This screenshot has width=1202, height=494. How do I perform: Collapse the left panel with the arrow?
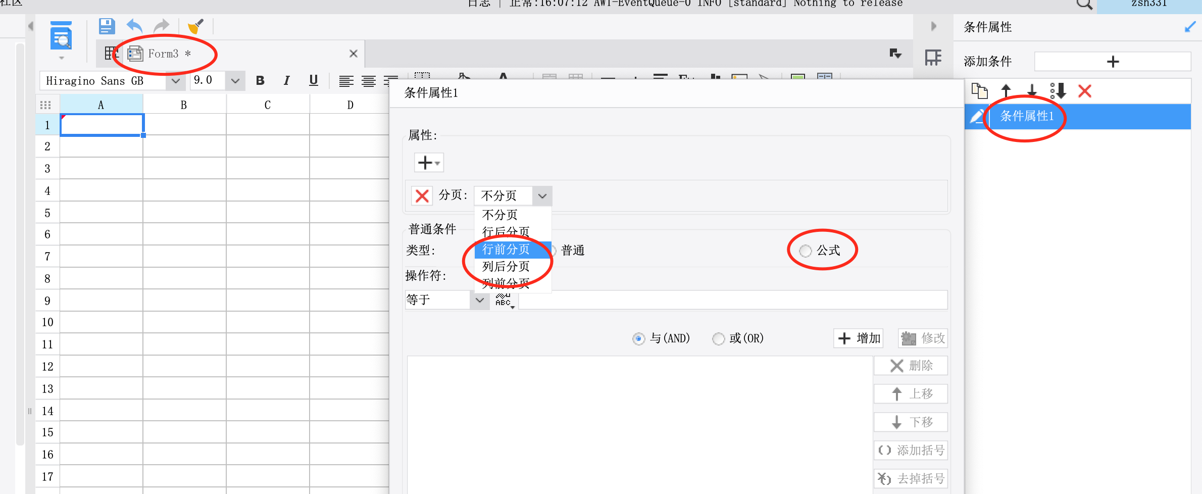click(x=31, y=26)
